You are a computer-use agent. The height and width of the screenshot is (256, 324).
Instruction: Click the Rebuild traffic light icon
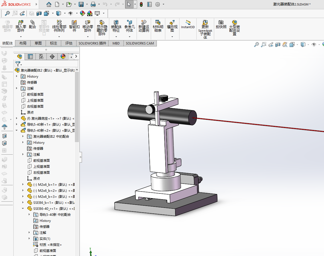coord(141,4)
